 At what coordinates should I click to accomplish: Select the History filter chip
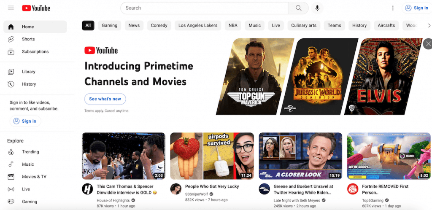coord(359,25)
